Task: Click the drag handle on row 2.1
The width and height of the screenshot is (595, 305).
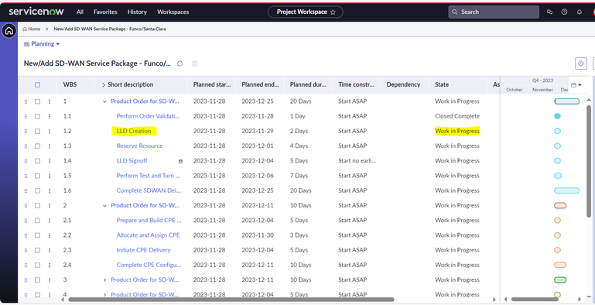Action: click(26, 221)
